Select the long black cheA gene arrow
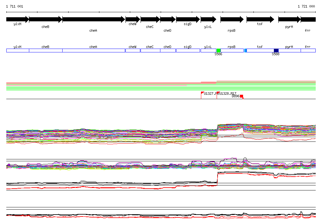 (94, 19)
